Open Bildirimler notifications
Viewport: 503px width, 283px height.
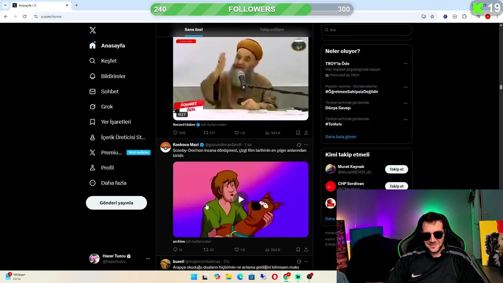pyautogui.click(x=107, y=76)
